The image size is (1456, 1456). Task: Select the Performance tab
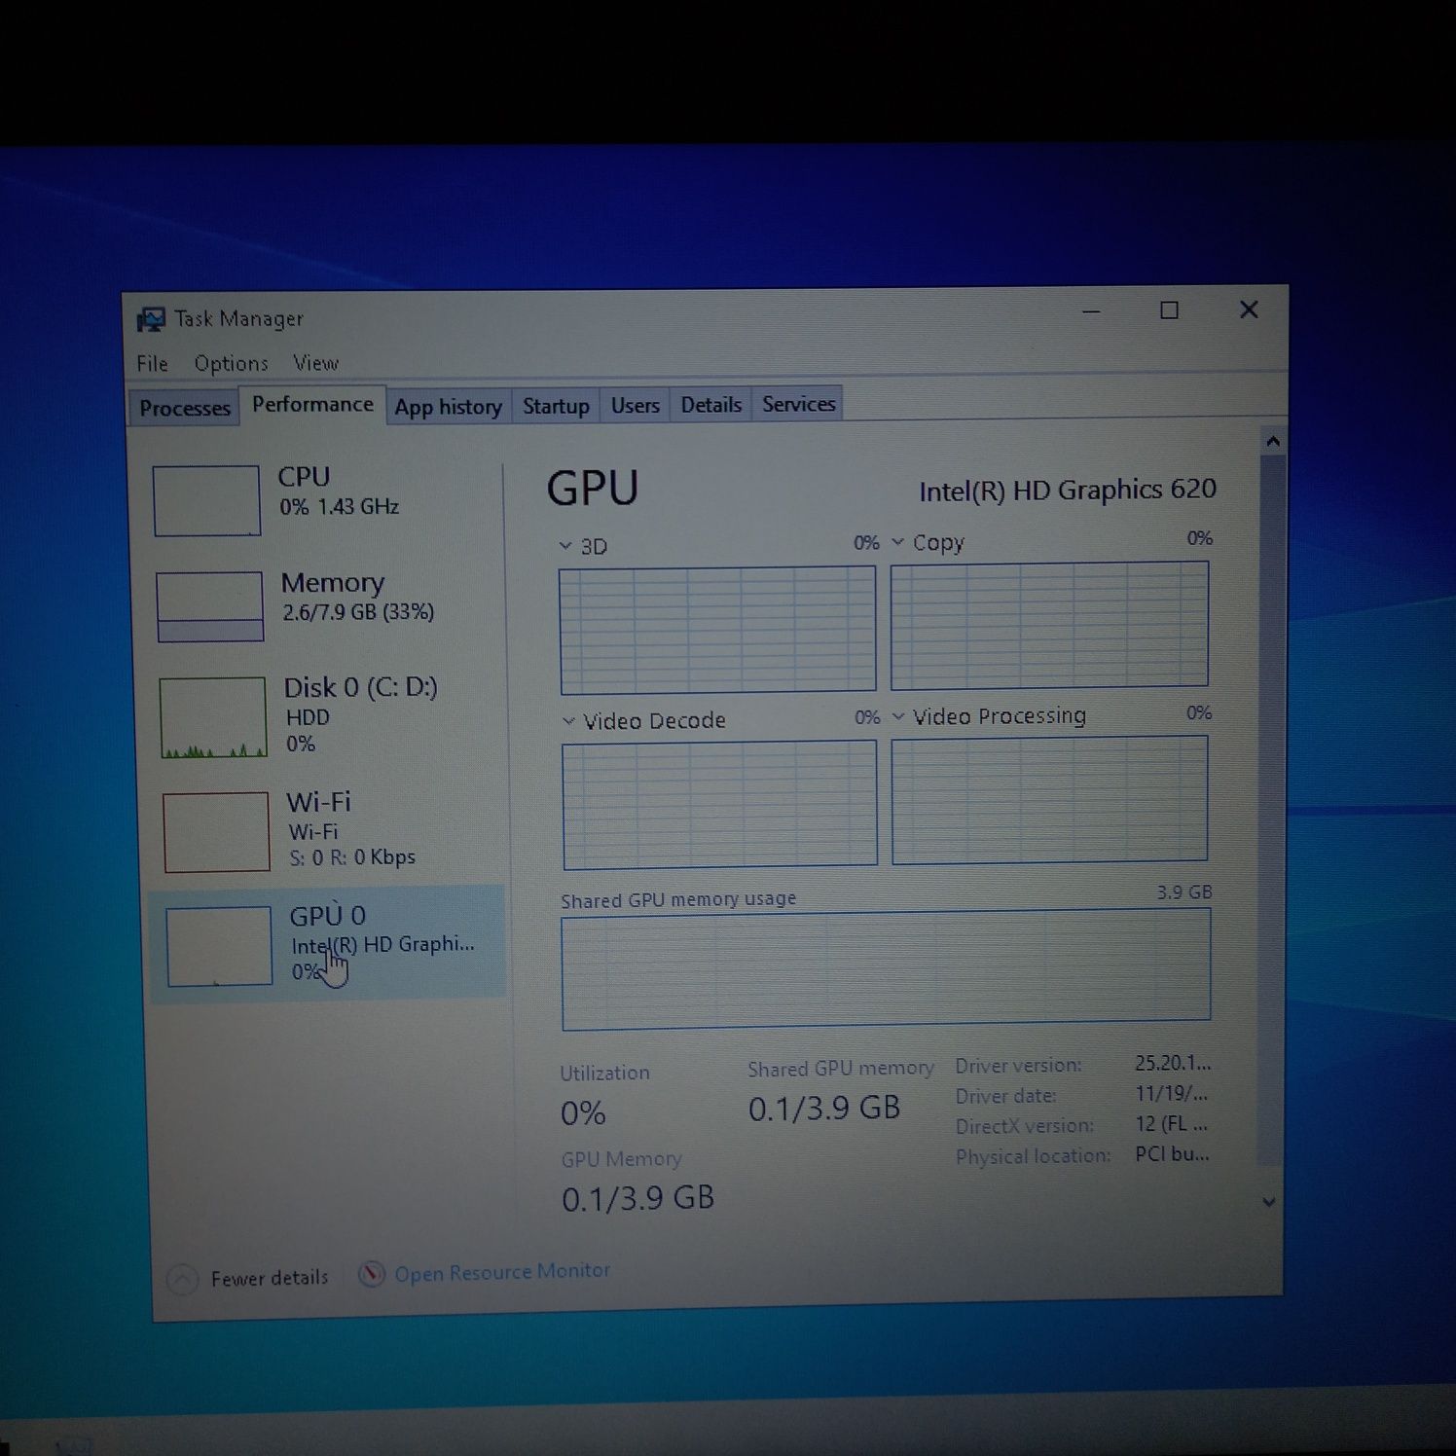click(312, 404)
